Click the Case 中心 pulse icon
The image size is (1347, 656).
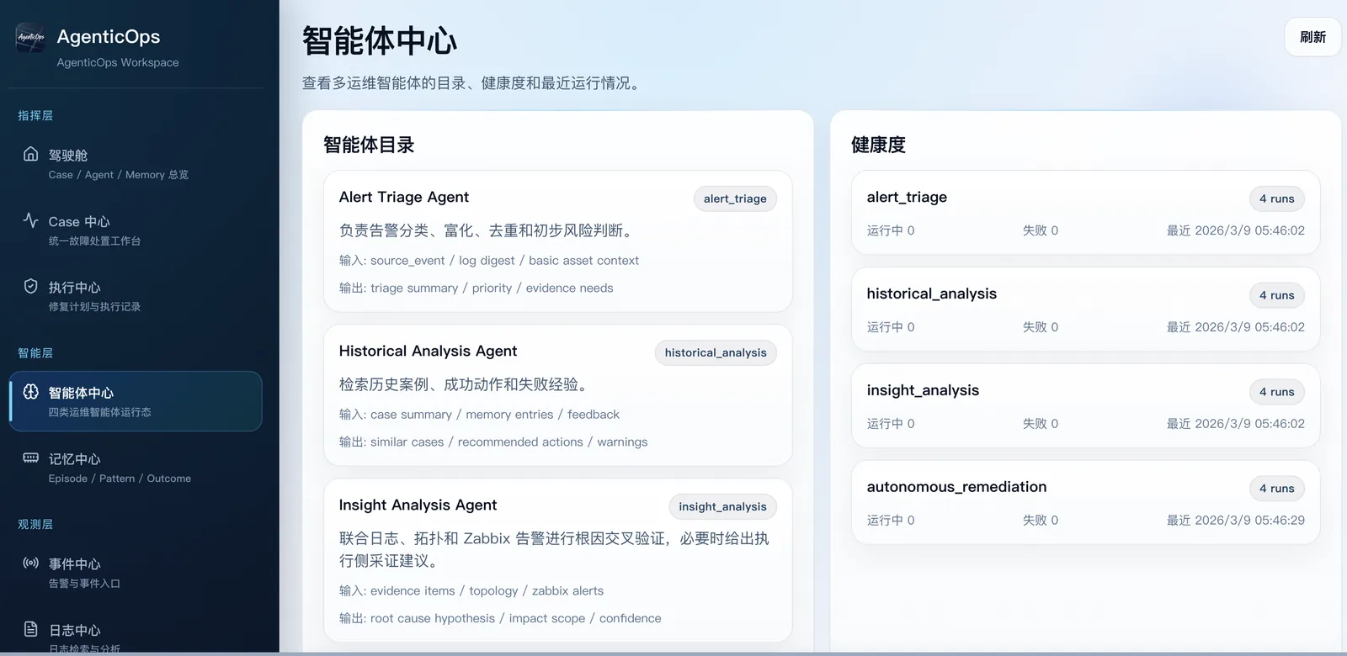(31, 220)
